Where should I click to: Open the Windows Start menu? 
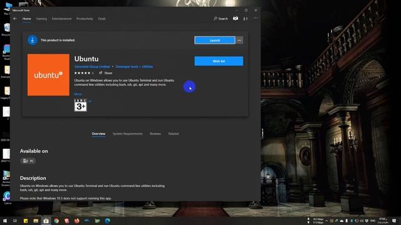click(5, 221)
